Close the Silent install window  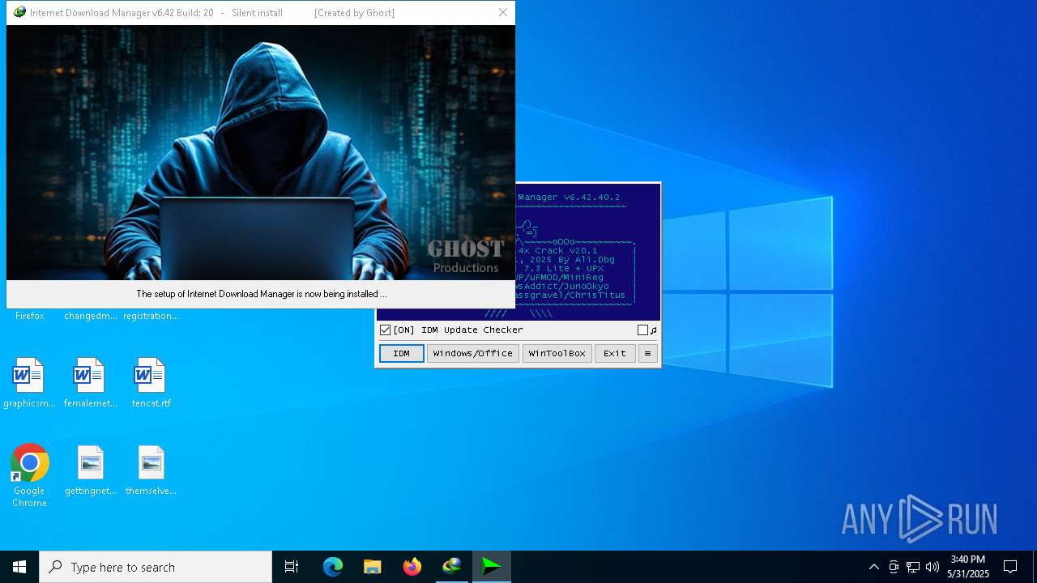503,13
